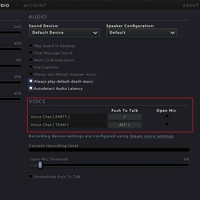This screenshot has height=200, width=200.
Task: Click the volume slider showing 26%
Action: pos(11,32)
